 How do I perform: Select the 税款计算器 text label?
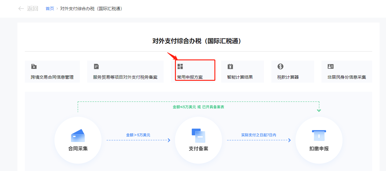pos(288,77)
